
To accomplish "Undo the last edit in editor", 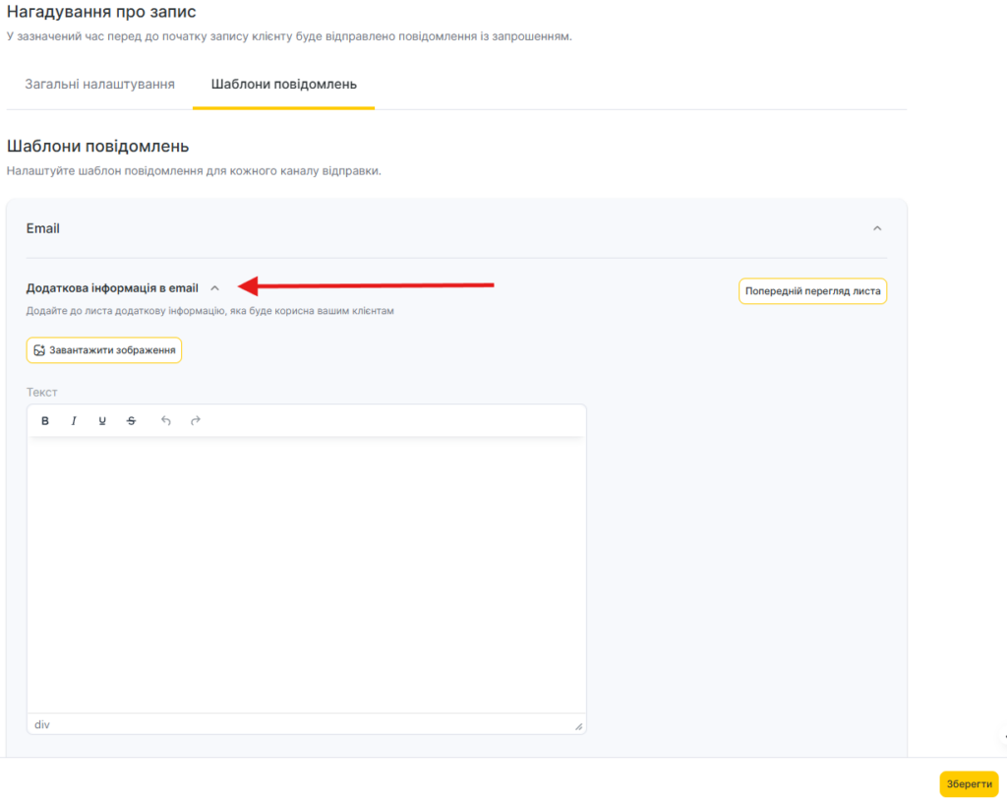I will point(166,421).
